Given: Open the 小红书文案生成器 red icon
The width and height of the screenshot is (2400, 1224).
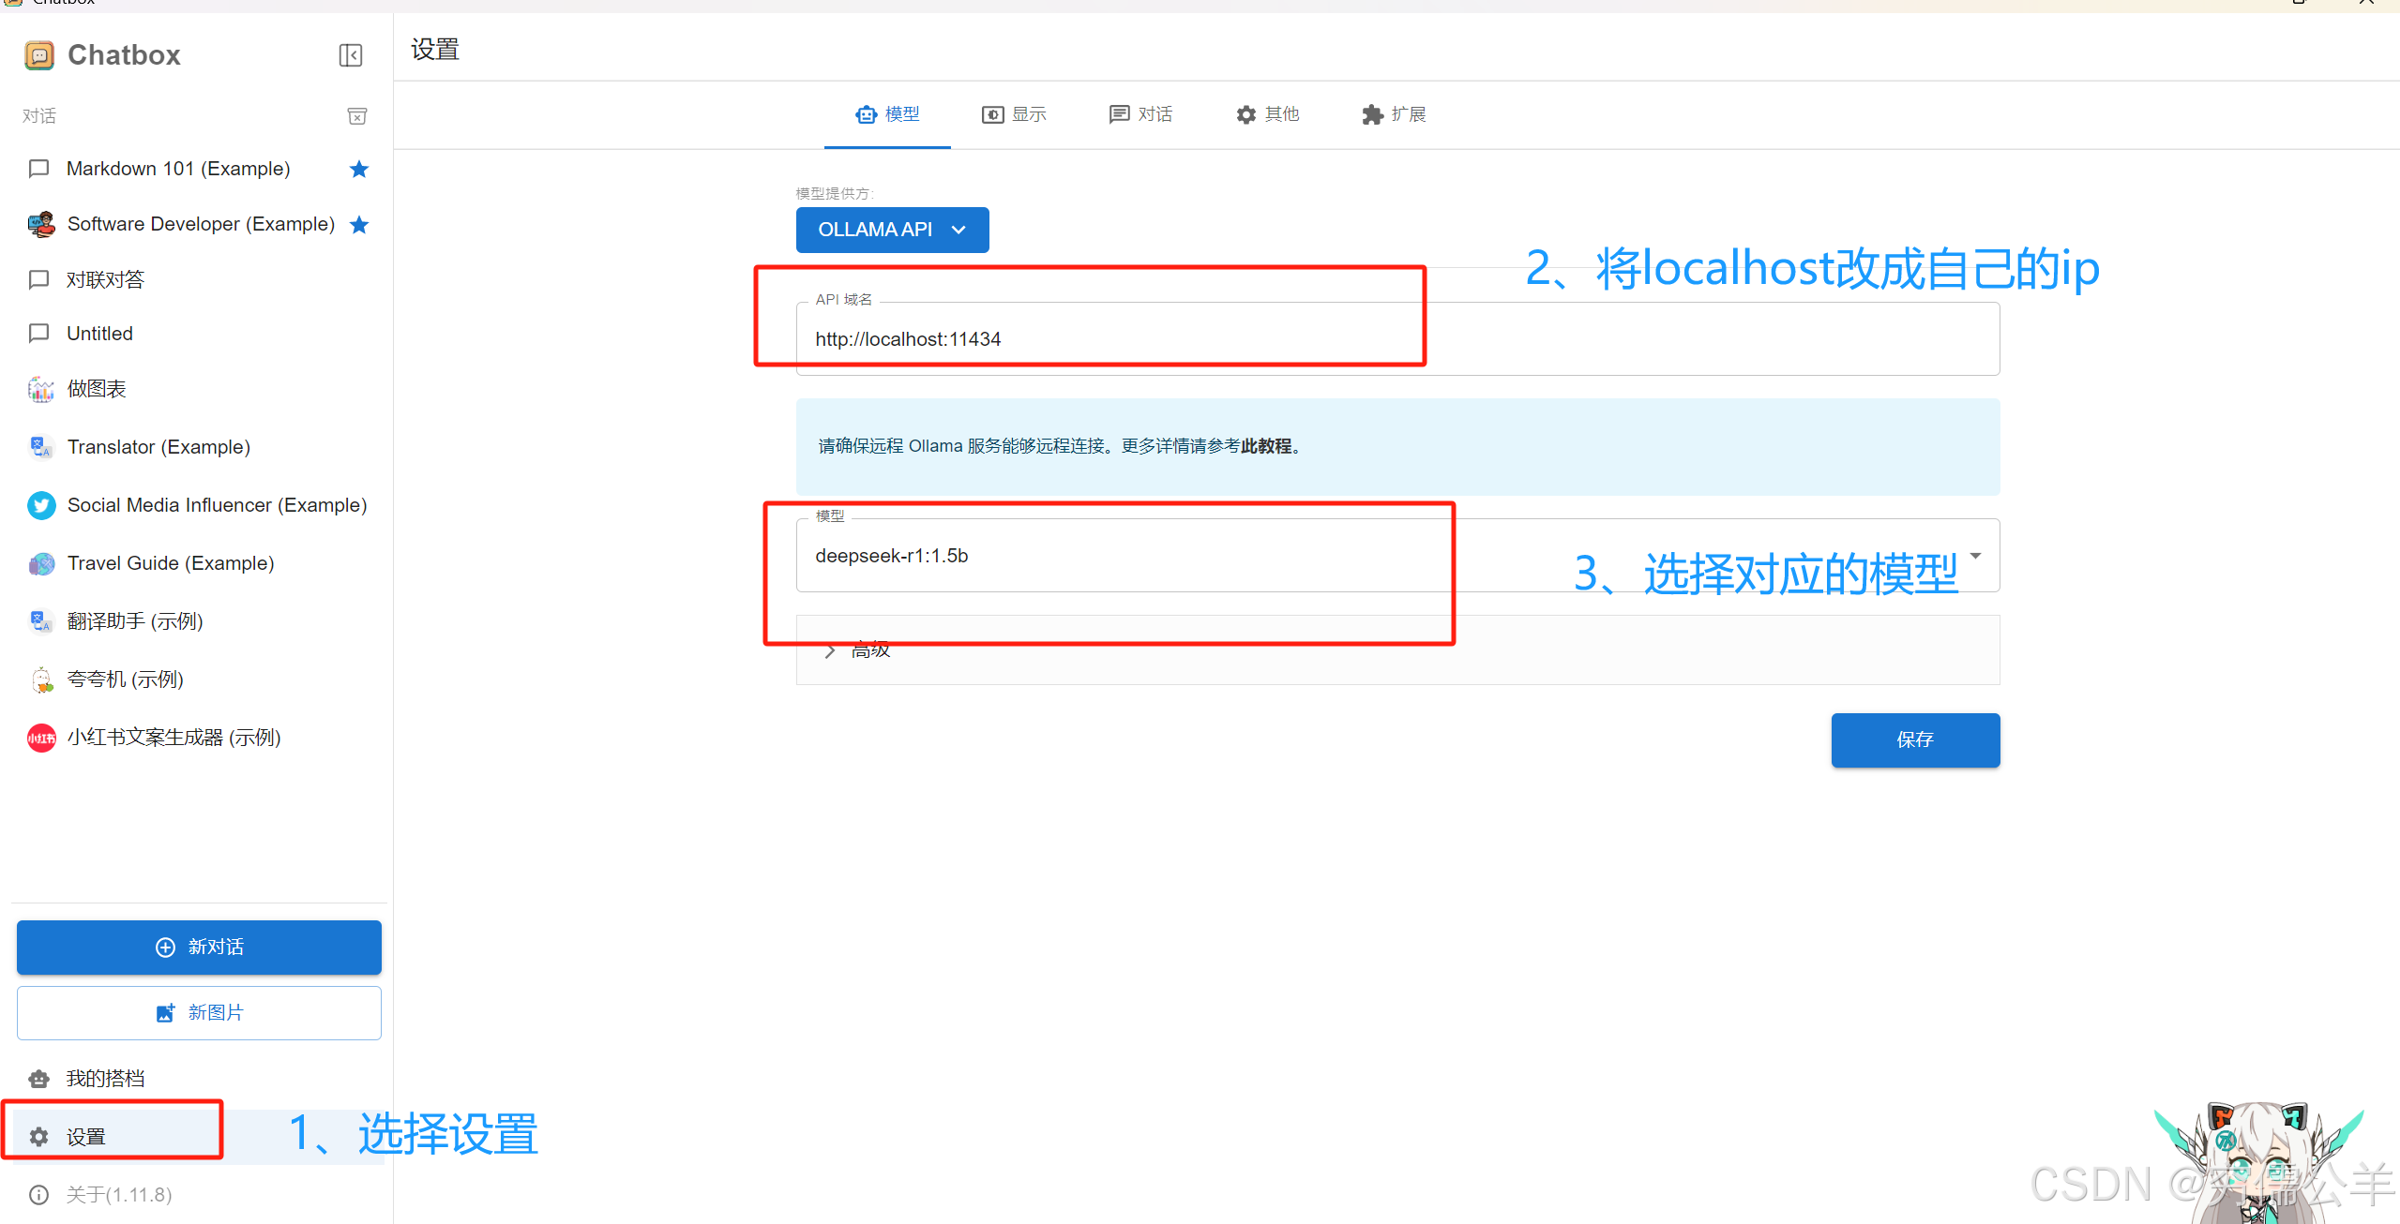Looking at the screenshot, I should click(40, 738).
